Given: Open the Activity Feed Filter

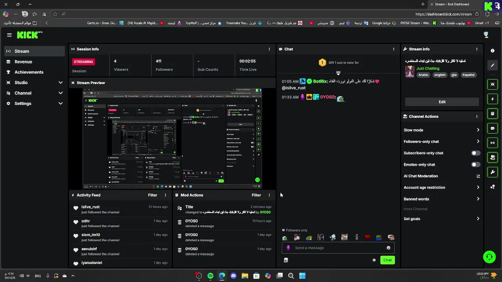Looking at the screenshot, I should point(153,195).
